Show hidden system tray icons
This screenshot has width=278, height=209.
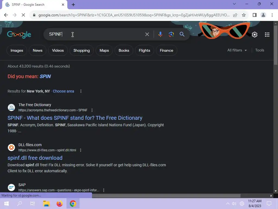[228, 204]
